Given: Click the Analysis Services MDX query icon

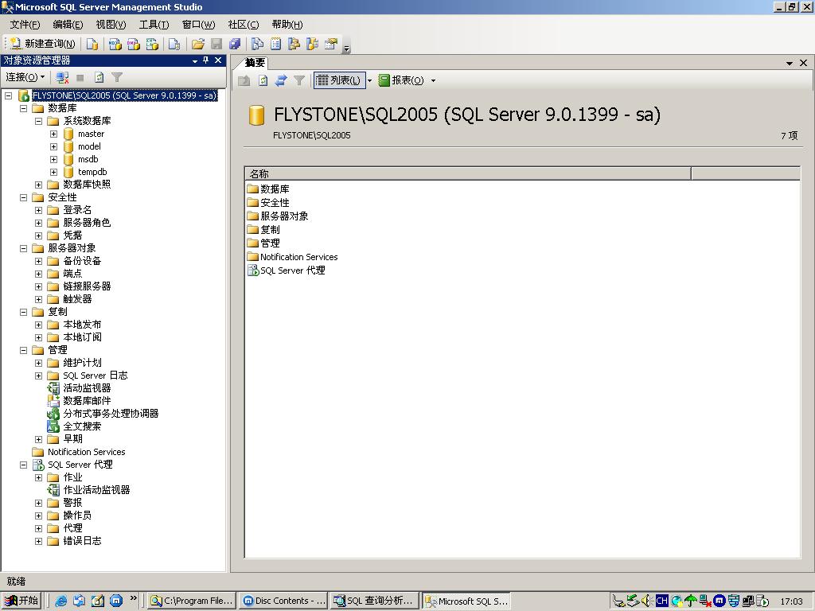Looking at the screenshot, I should coord(115,45).
